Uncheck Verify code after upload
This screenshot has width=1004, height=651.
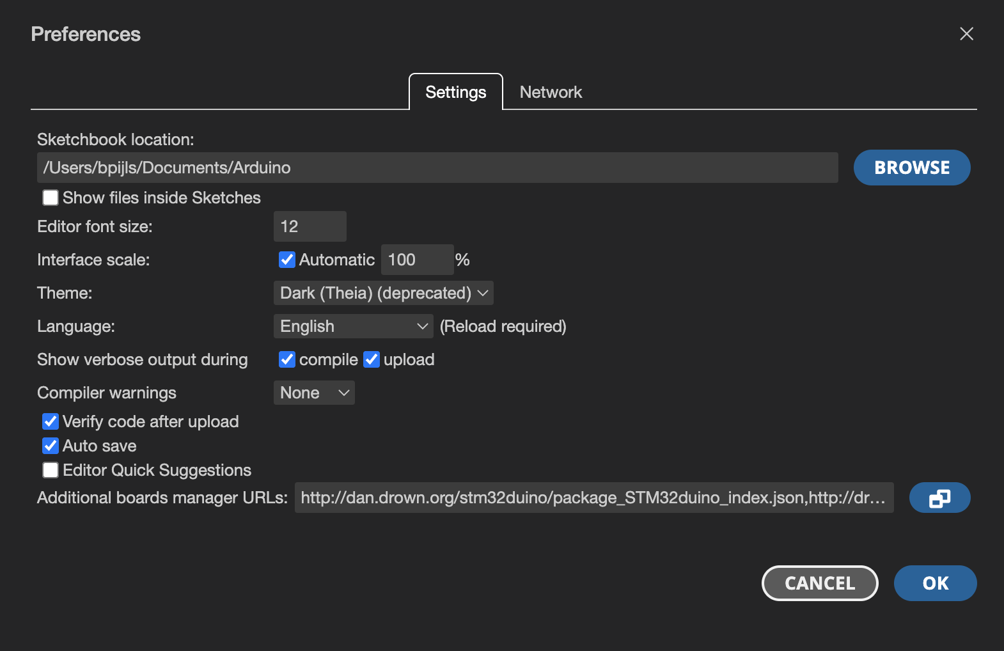pos(51,421)
